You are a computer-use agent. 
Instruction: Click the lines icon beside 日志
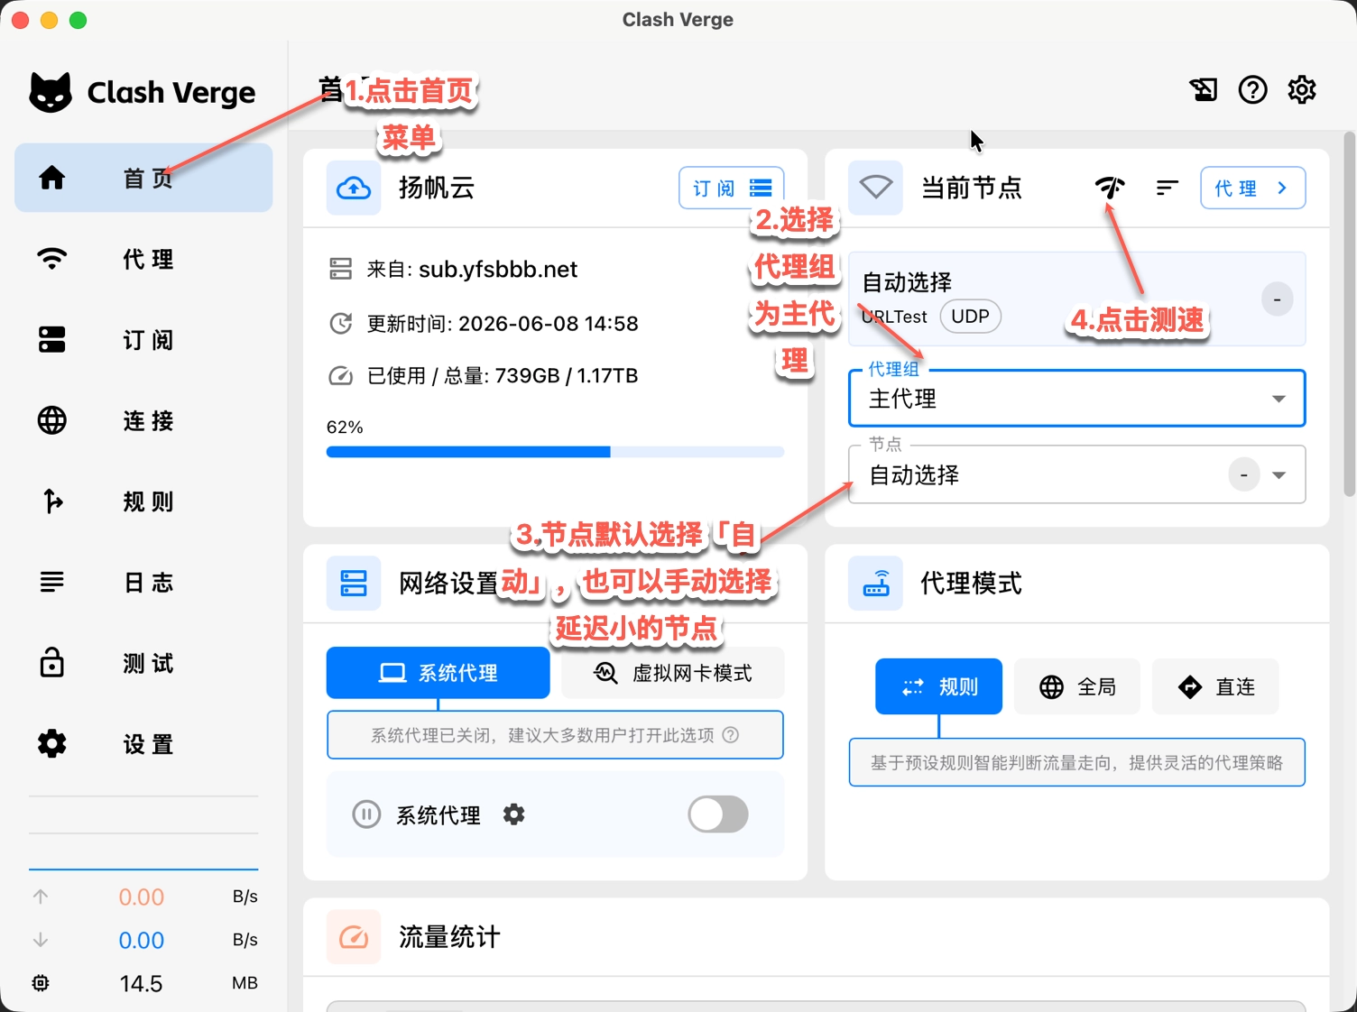tap(52, 582)
